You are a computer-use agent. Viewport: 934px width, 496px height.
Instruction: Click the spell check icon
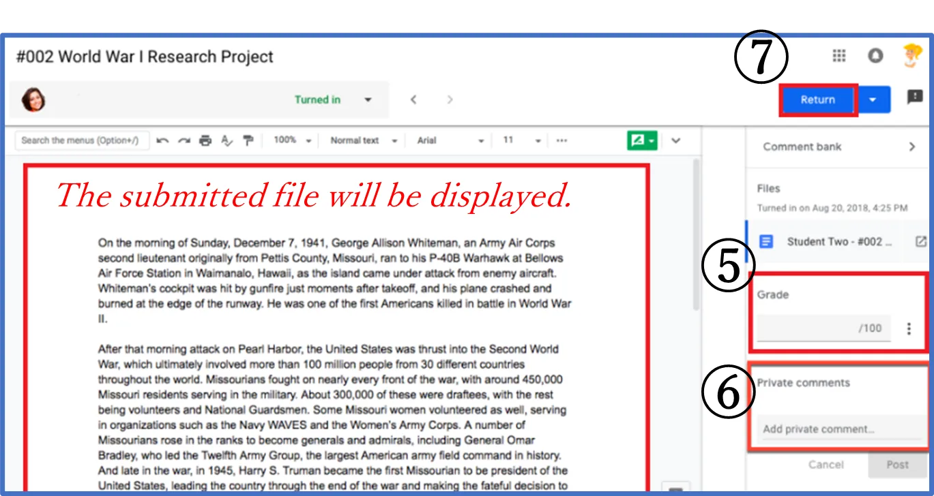227,140
